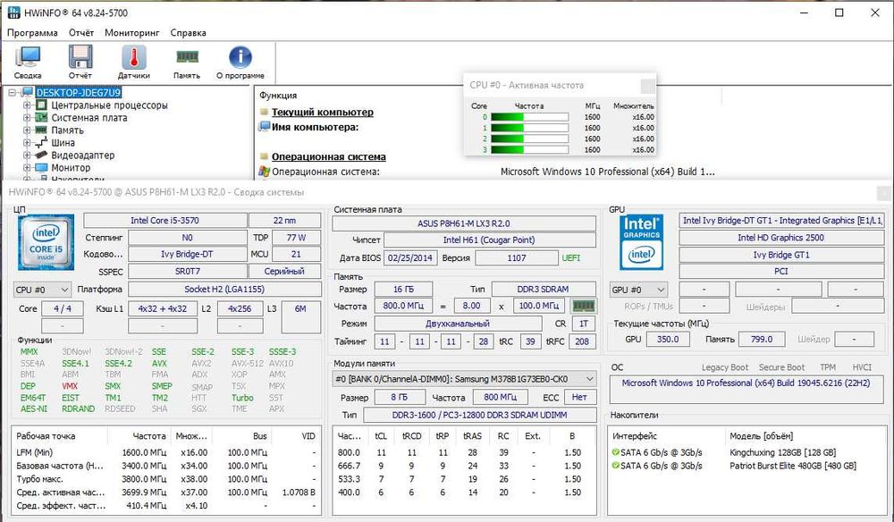Open the Справка menu
894x522 pixels.
[x=188, y=32]
